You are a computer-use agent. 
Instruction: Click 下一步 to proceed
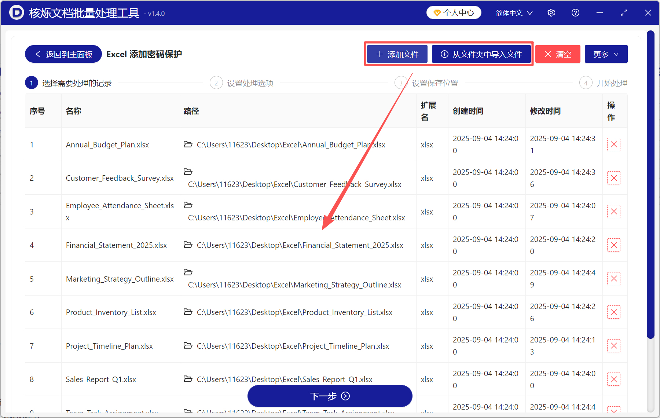click(x=329, y=396)
